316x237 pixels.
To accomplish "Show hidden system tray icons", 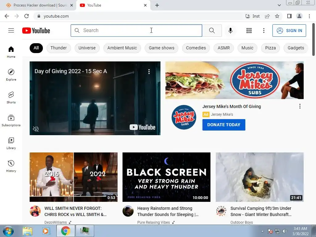I will tap(262, 231).
